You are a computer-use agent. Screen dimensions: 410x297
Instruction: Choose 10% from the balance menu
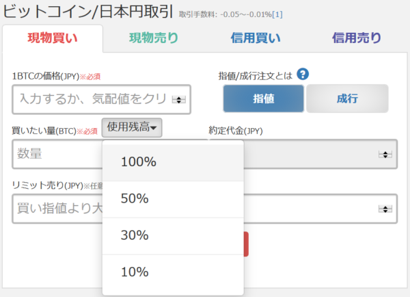click(173, 272)
